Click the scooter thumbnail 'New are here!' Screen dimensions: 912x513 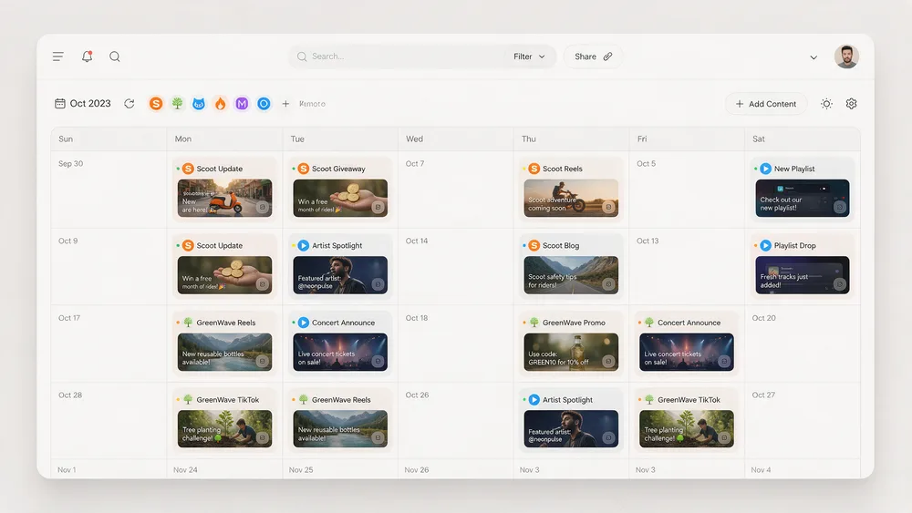click(224, 198)
